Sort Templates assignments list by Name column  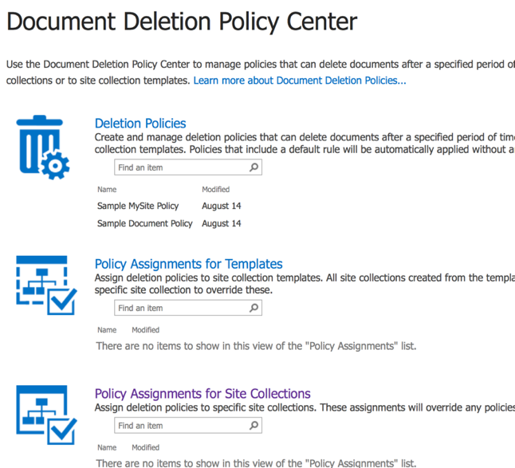(107, 330)
